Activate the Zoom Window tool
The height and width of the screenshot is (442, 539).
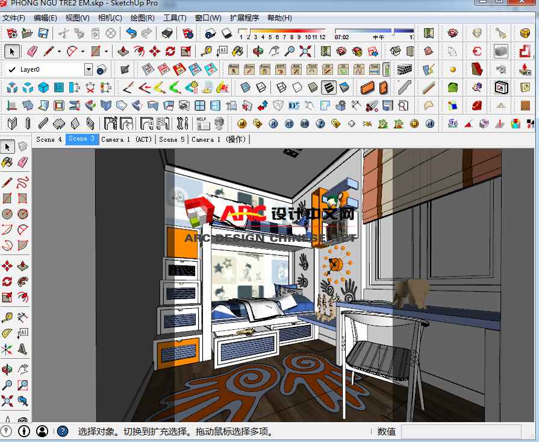[x=23, y=385]
